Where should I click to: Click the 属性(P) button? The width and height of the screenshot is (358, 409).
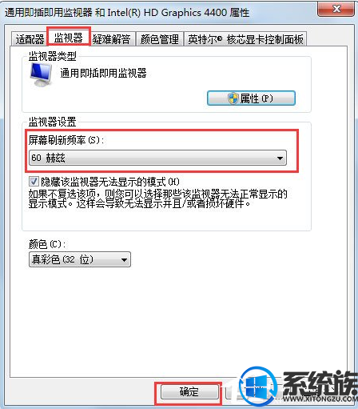coord(251,98)
